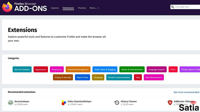Select the Web Development category
The image size is (200, 112).
154,77
